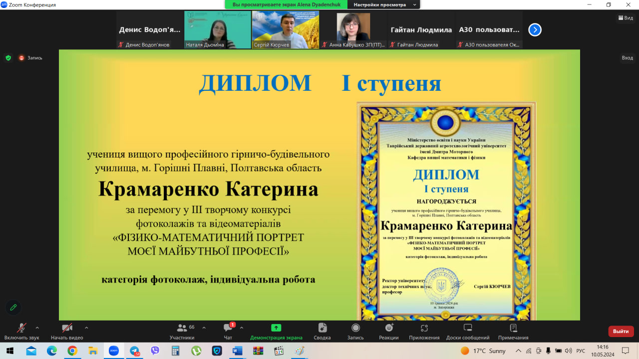Unmute microphone with Включить звук
Image resolution: width=639 pixels, height=359 pixels.
(21, 332)
